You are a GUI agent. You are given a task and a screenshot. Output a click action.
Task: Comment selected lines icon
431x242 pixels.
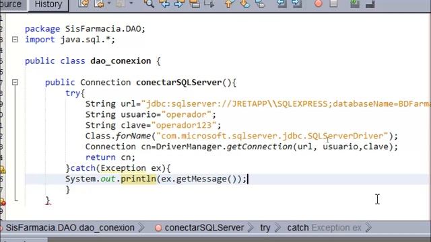pyautogui.click(x=355, y=3)
